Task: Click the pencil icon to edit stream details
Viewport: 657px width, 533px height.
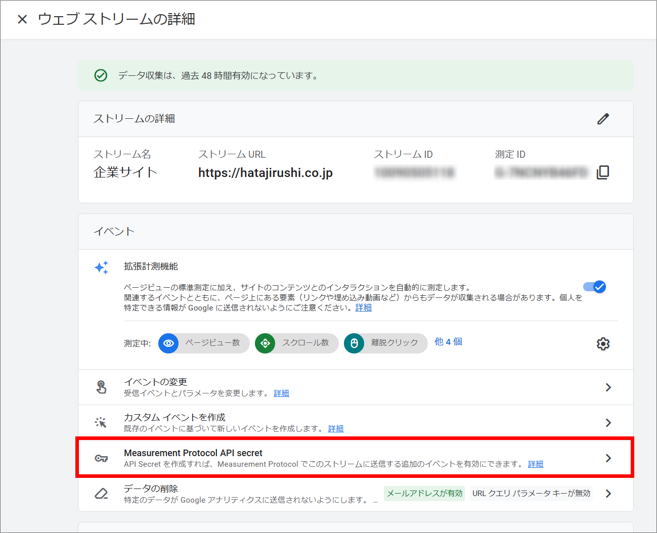Action: click(x=603, y=119)
